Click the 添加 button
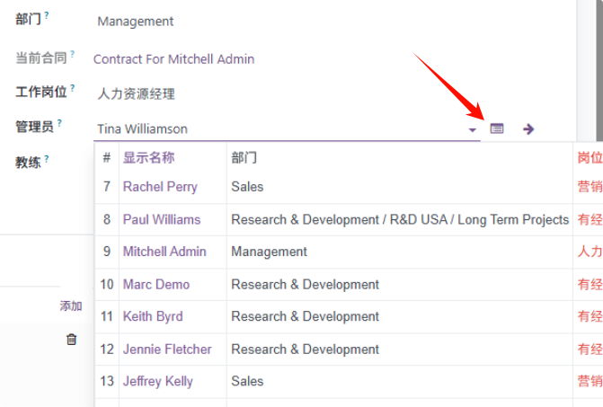Viewport: 603px width, 407px height. (x=71, y=306)
